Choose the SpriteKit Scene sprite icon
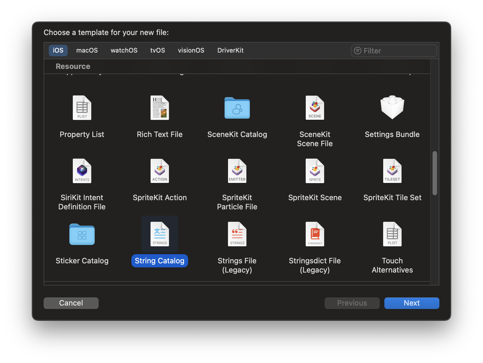The height and width of the screenshot is (363, 483). click(x=315, y=171)
